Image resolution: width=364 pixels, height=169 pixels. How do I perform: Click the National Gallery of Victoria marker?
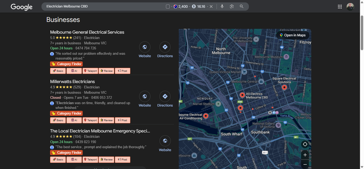tap(278, 125)
